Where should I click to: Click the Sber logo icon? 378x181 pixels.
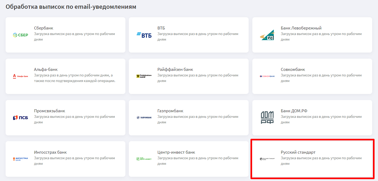pyautogui.click(x=20, y=35)
